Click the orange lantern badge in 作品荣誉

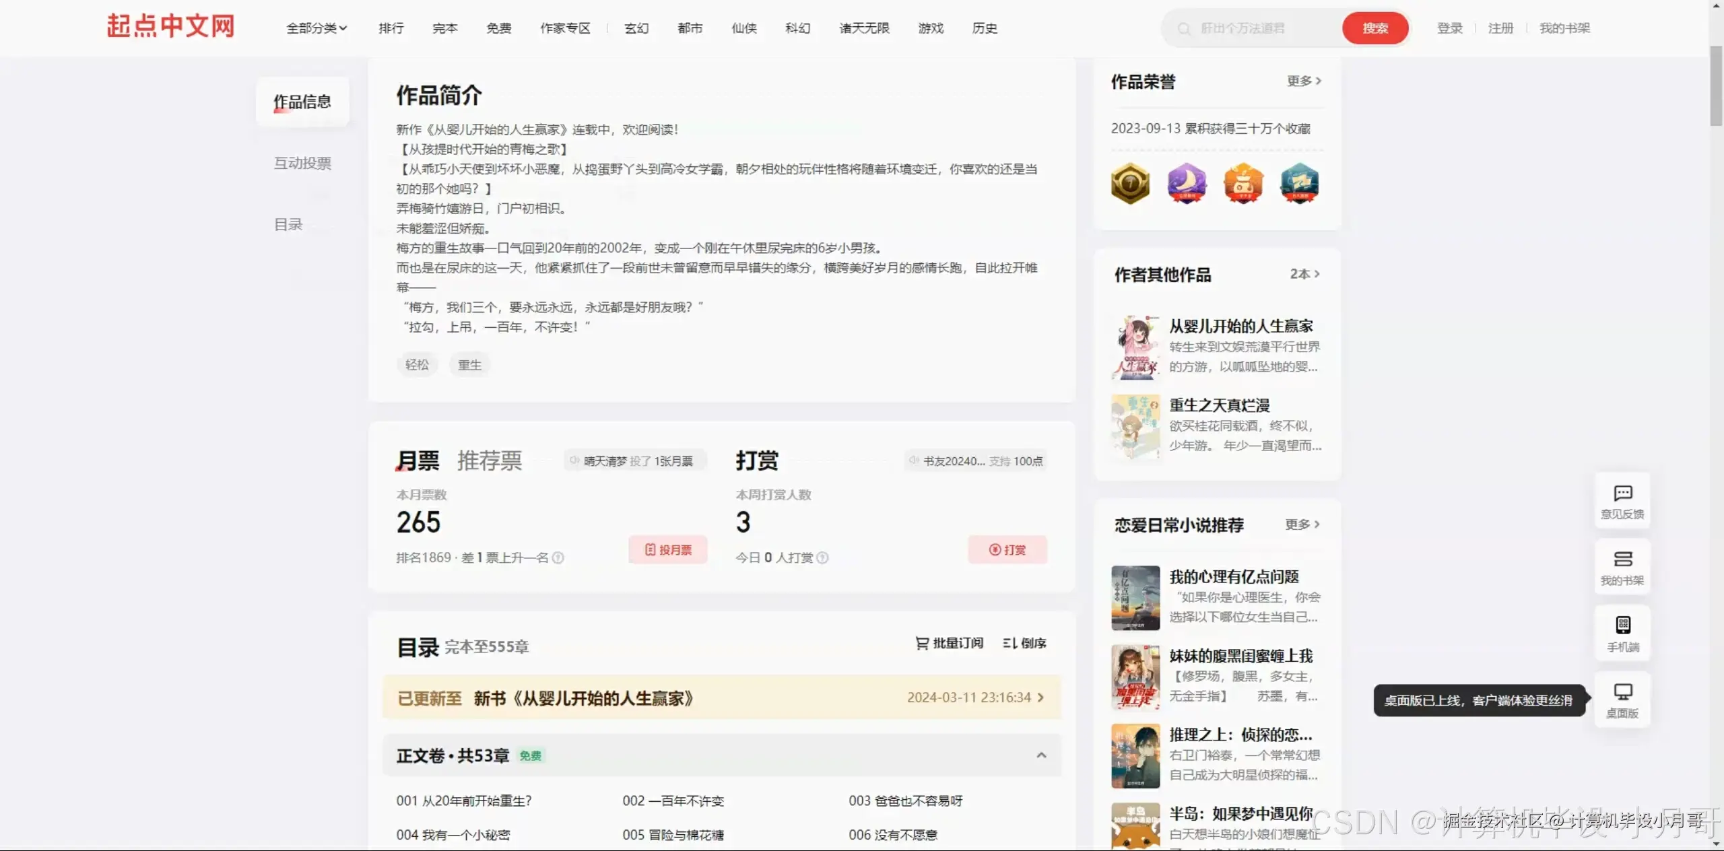coord(1242,183)
